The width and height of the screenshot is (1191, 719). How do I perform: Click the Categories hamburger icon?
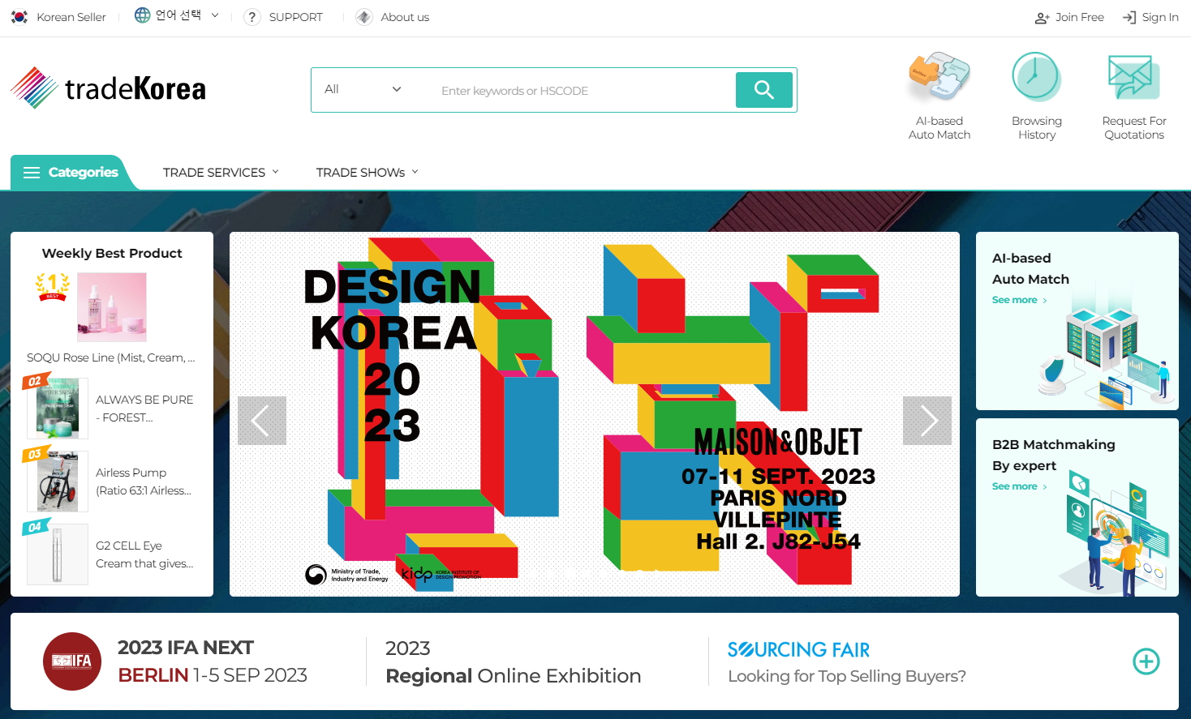tap(32, 173)
